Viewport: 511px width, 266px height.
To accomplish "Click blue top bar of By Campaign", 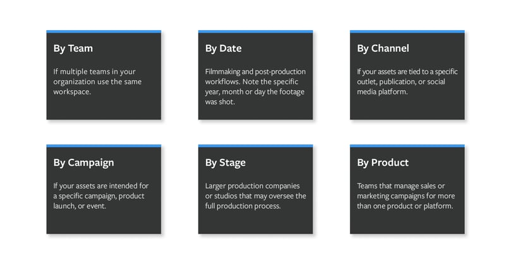I will click(x=104, y=146).
